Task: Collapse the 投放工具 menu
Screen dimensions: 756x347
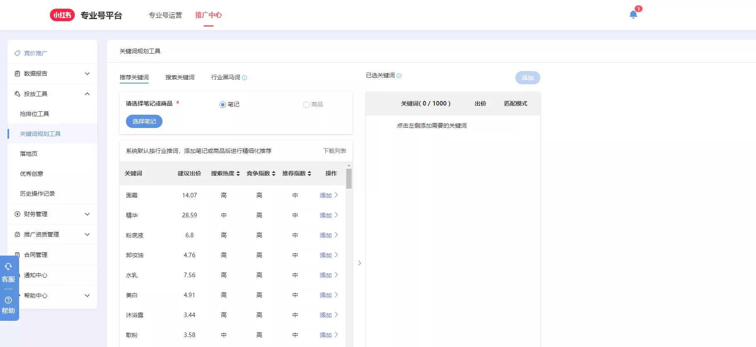Action: [87, 94]
